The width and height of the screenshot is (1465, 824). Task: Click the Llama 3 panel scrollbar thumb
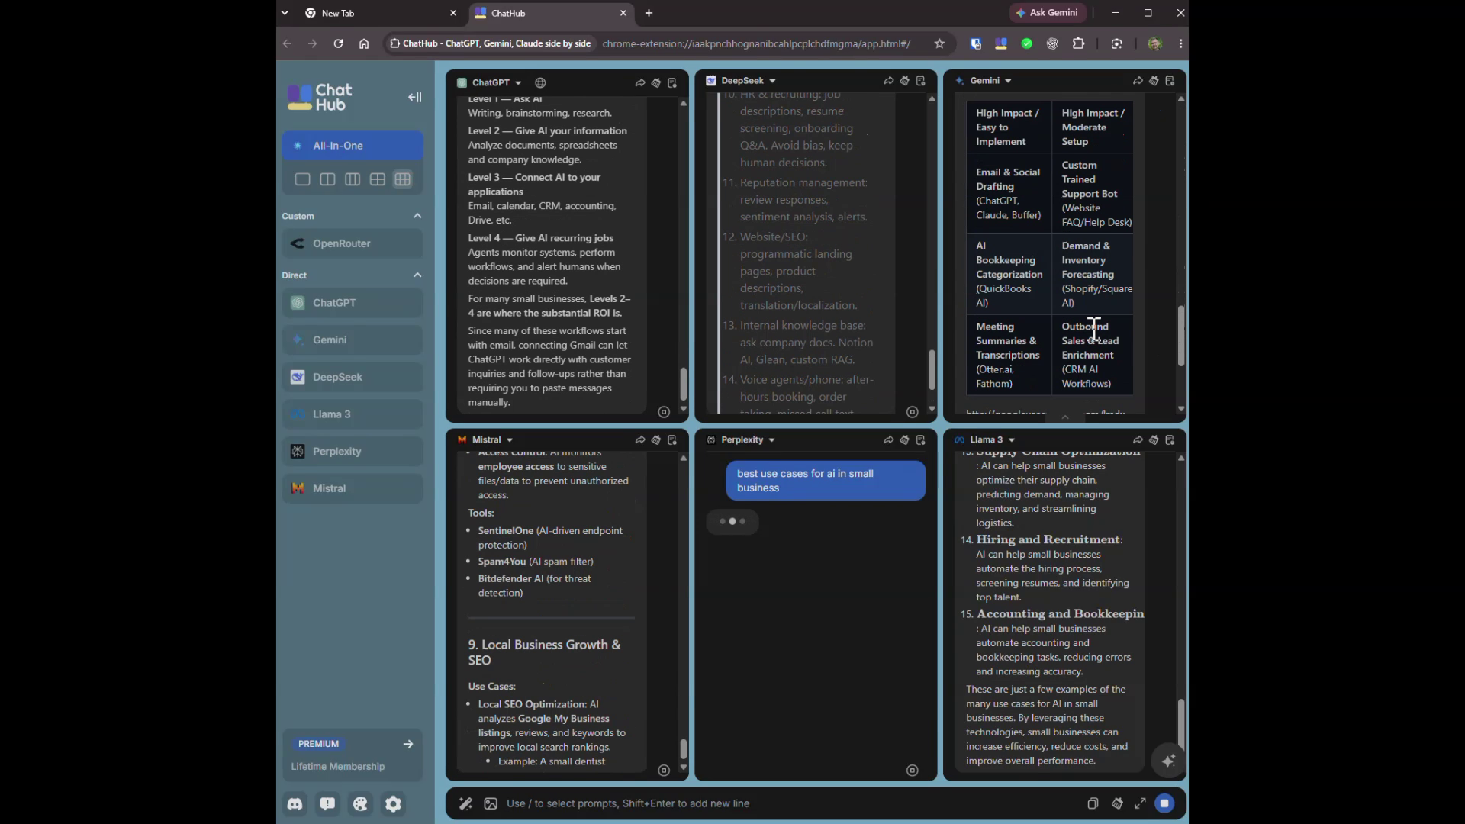tap(1181, 723)
